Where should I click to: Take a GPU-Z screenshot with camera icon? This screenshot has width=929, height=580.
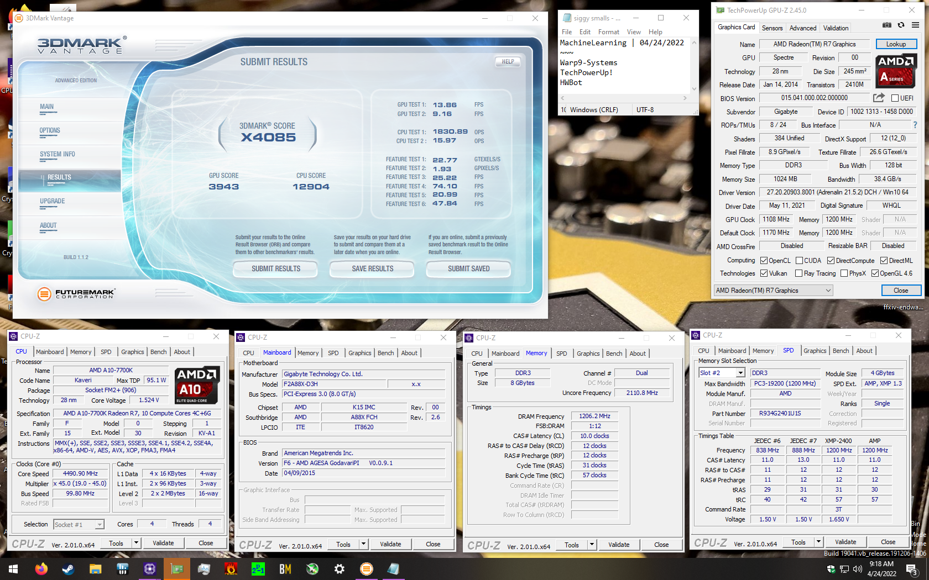(x=886, y=25)
